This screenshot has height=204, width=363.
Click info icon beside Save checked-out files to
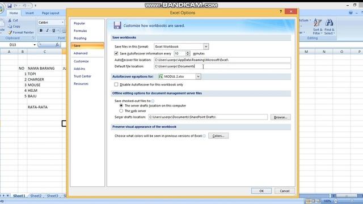153,101
